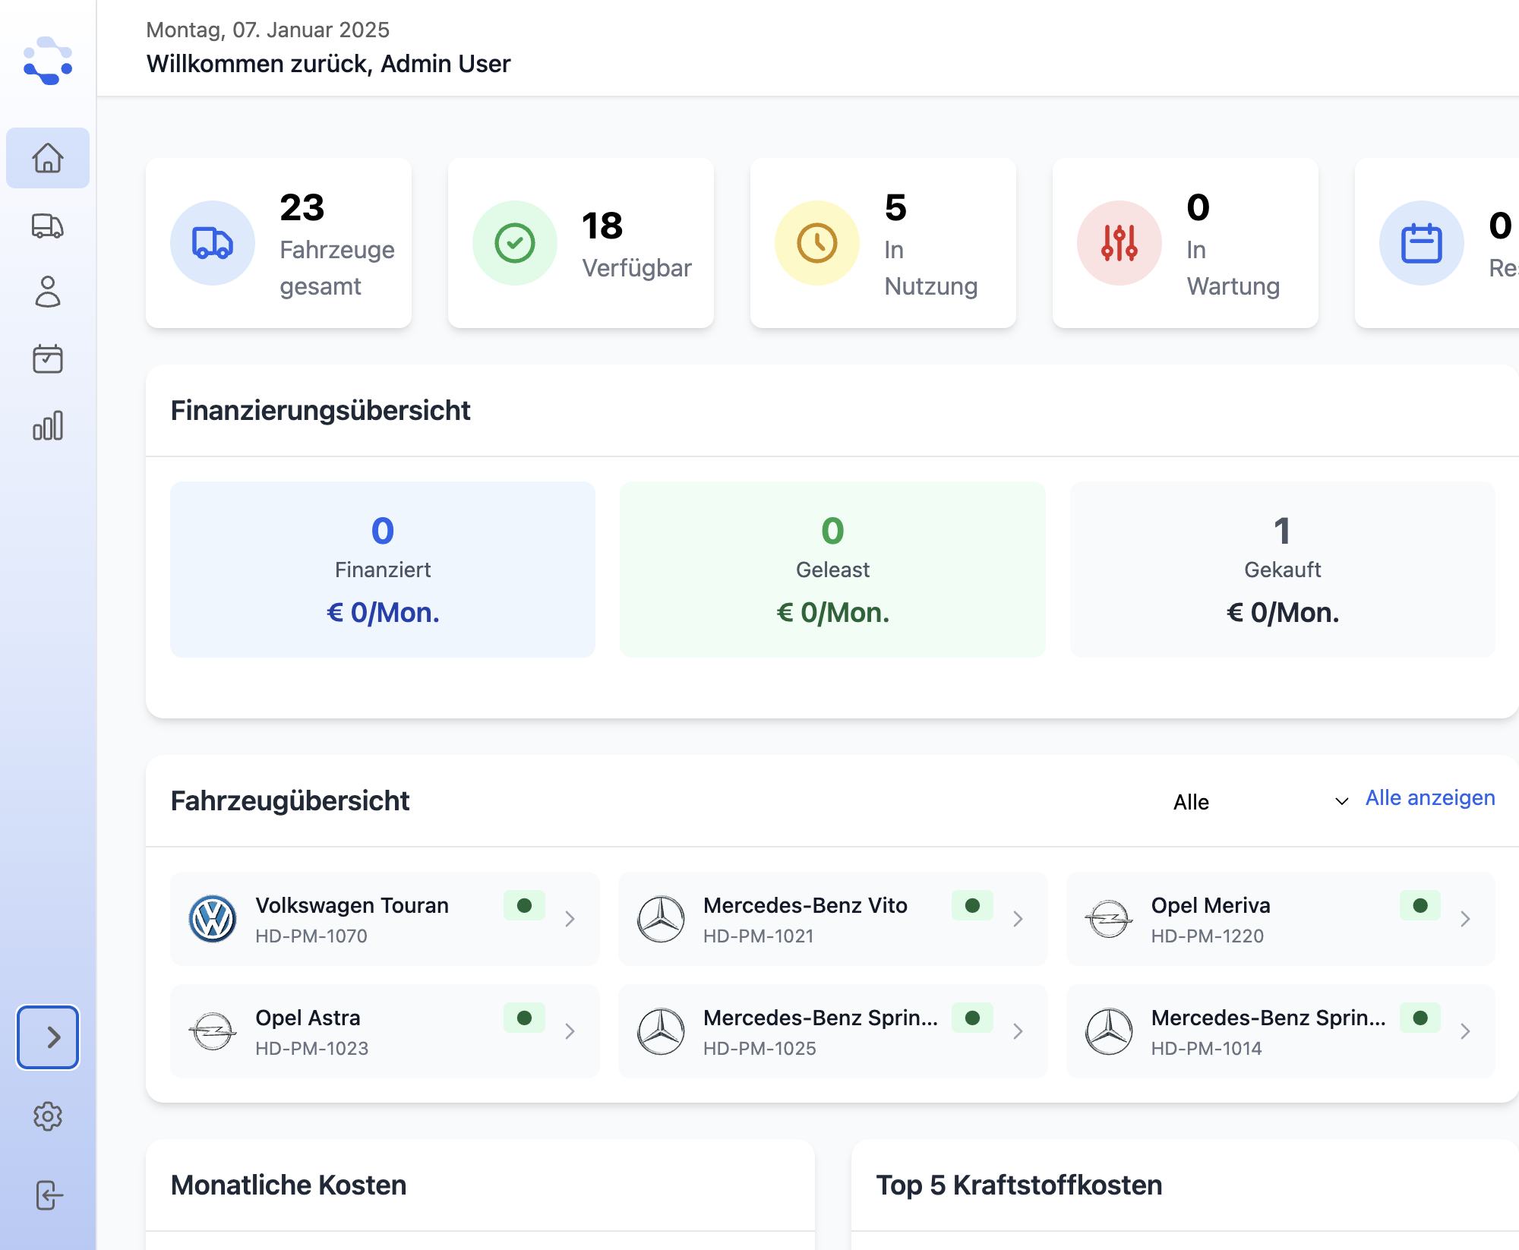1519x1250 pixels.
Task: Open the settings gear in the sidebar
Action: tap(48, 1117)
